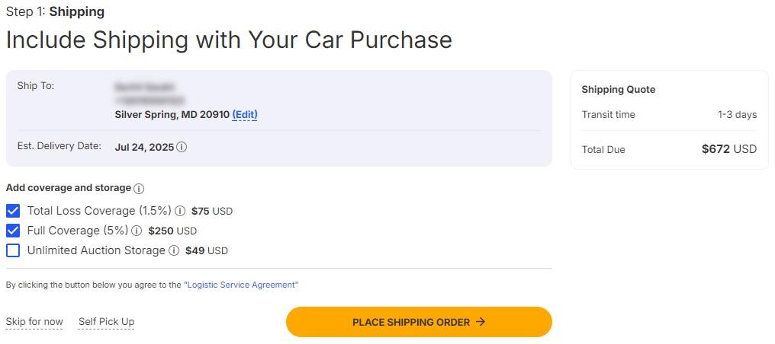Click the Silver Spring, MD 20910 address text
The image size is (775, 344).
click(172, 115)
